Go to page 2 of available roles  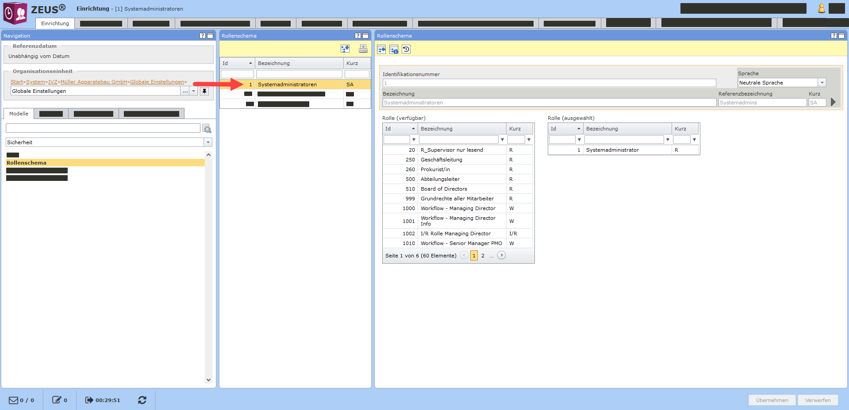(x=483, y=256)
